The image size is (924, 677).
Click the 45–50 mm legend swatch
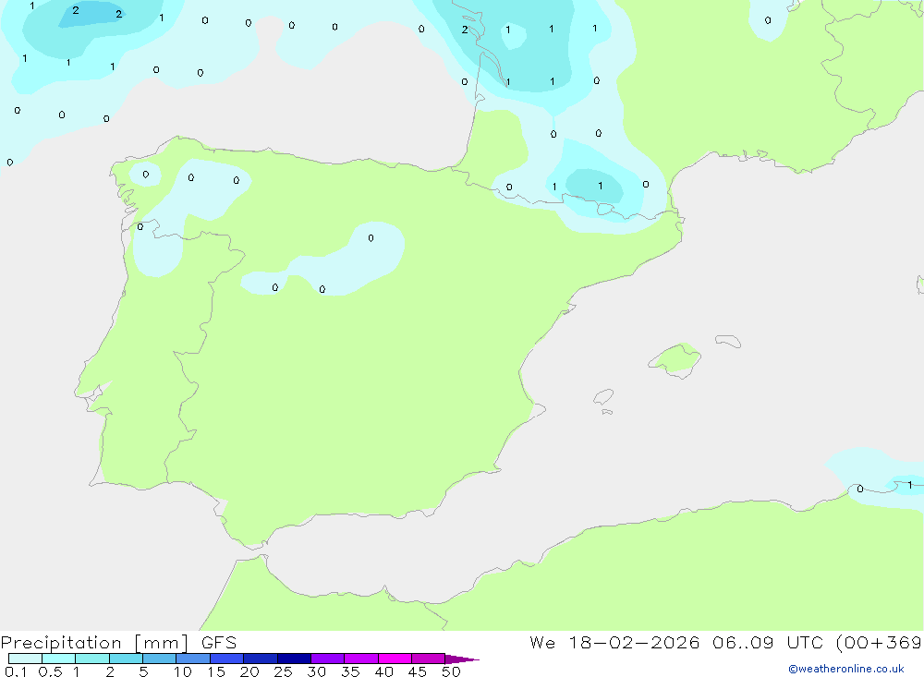pyautogui.click(x=429, y=659)
